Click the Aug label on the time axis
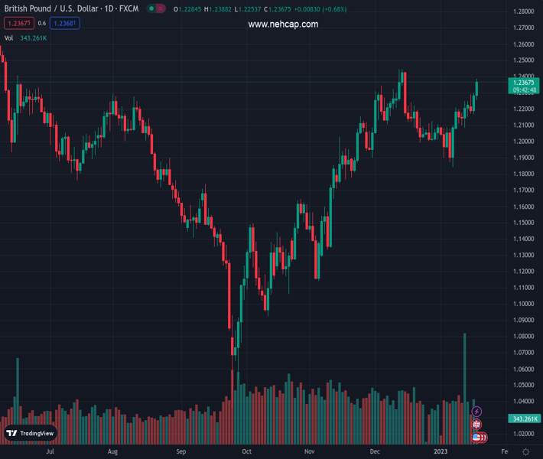Image resolution: width=543 pixels, height=459 pixels. coord(112,452)
